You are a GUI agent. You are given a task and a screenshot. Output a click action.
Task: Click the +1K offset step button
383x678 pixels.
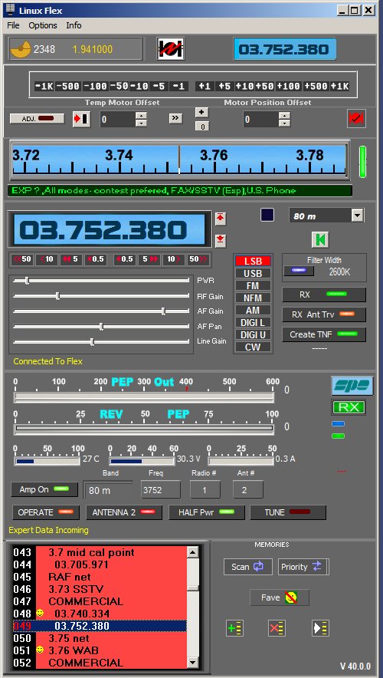pos(339,86)
